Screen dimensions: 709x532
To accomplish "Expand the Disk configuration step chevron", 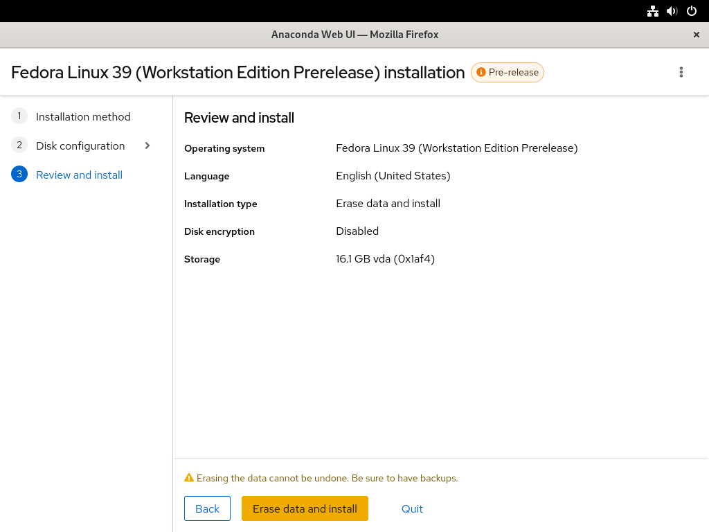I will point(147,145).
